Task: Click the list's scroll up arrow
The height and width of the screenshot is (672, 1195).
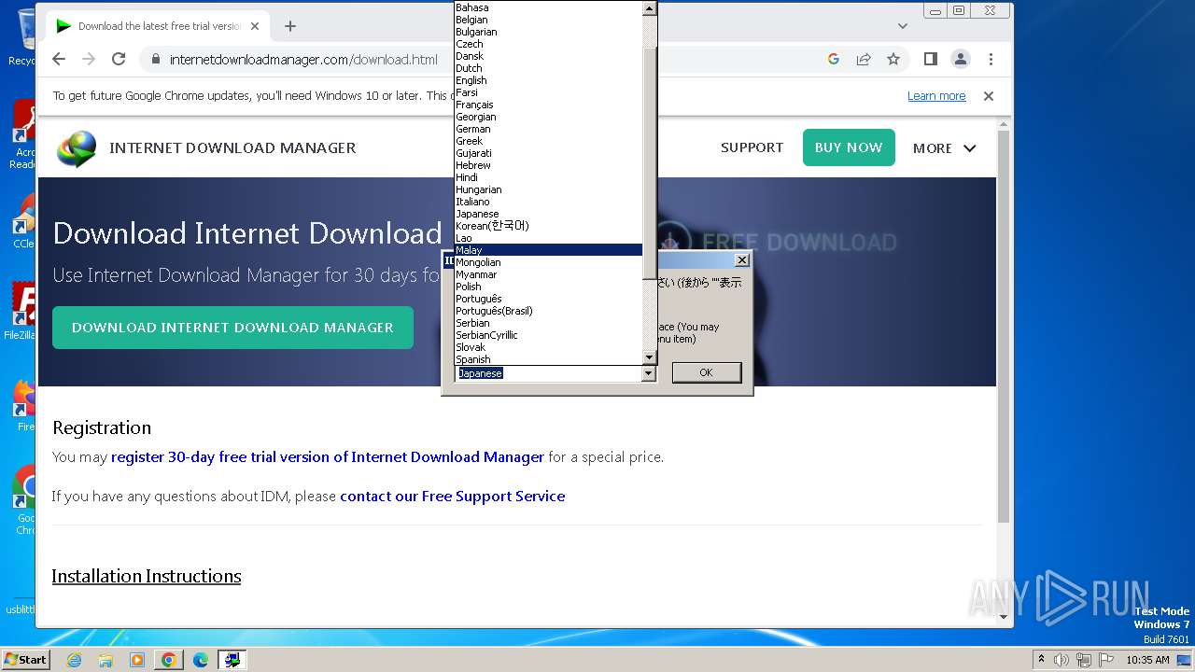Action: (x=650, y=8)
